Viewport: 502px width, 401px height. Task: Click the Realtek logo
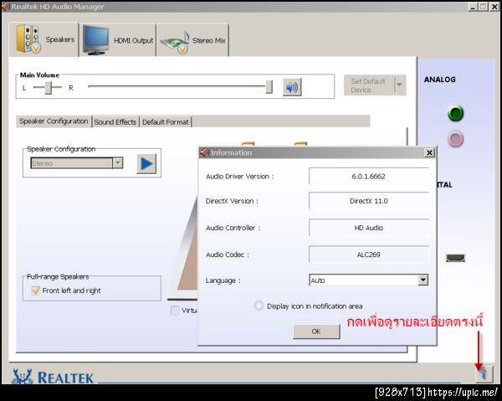53,377
